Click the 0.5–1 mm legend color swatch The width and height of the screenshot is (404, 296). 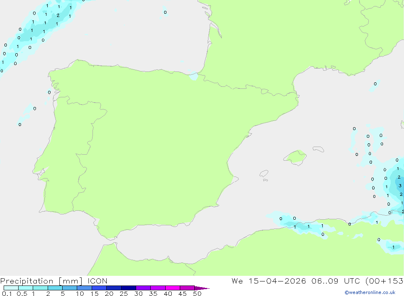click(x=26, y=288)
